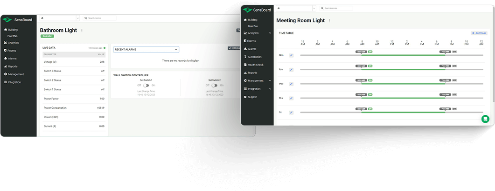
Task: Click the Add Hours button
Action: [x=479, y=33]
